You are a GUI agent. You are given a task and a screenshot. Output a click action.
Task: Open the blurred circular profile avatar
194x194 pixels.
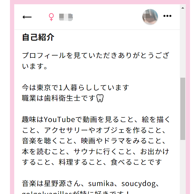pos(150,17)
